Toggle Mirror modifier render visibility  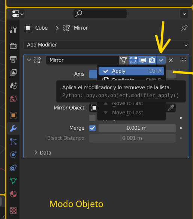152,60
